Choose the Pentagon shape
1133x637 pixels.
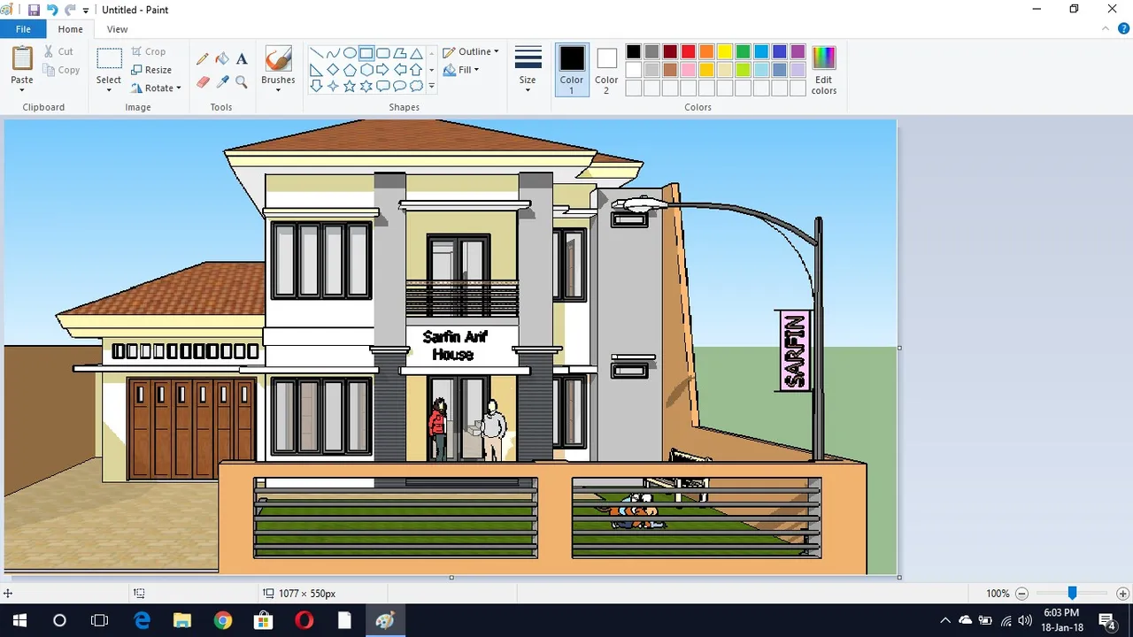pyautogui.click(x=350, y=70)
